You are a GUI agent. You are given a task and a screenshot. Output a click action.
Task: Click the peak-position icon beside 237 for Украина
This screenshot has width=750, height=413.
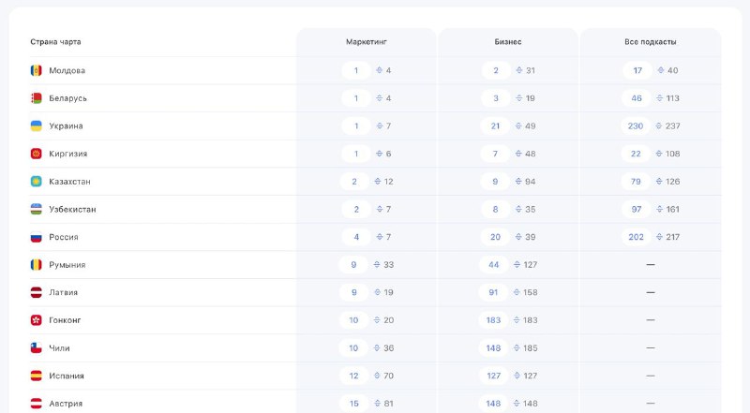[659, 125]
